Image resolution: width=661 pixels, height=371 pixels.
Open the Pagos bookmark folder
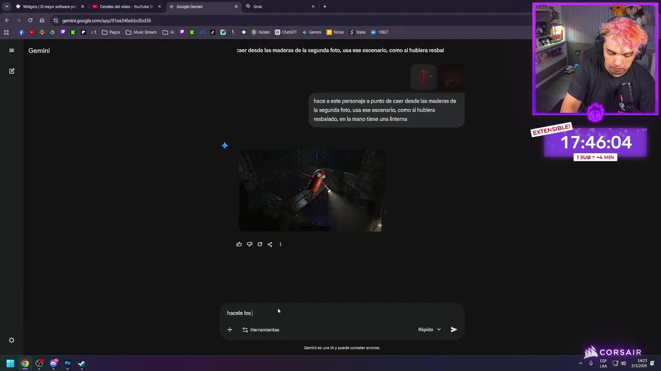pos(111,32)
